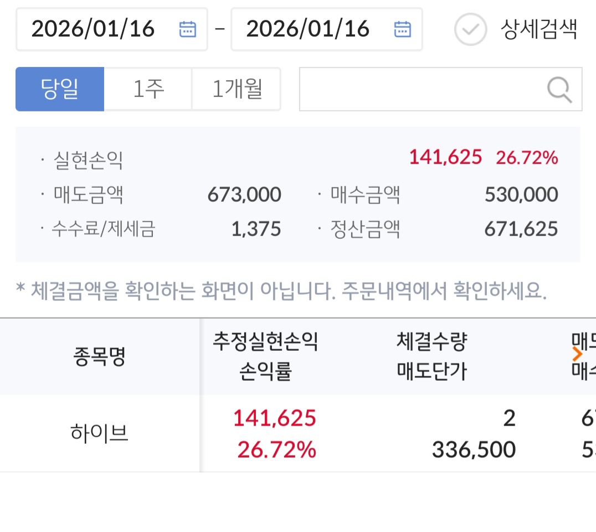The image size is (596, 532).
Task: Click the 141,625 profit value in 하이브 row
Action: click(275, 418)
